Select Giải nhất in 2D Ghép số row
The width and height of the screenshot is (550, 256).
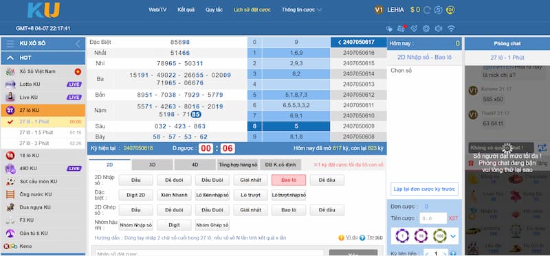click(x=250, y=210)
